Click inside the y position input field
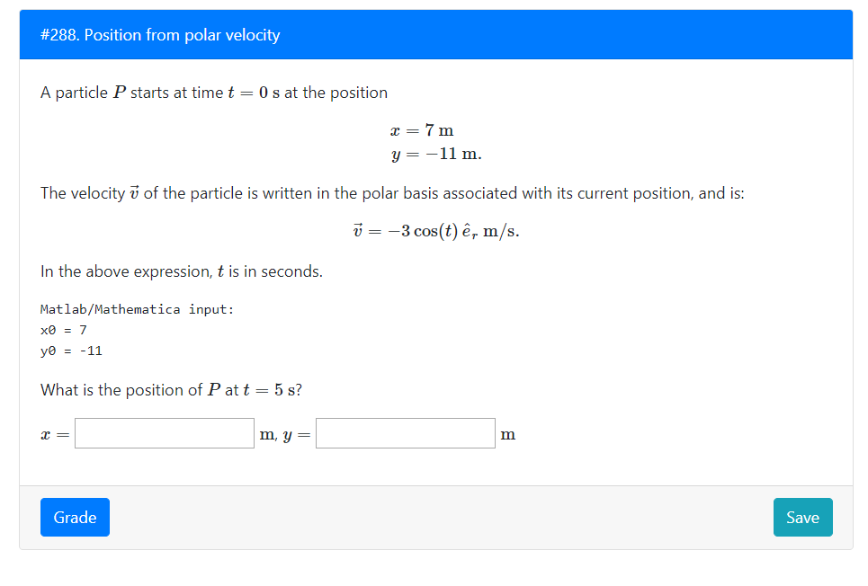The image size is (868, 586). [x=405, y=432]
